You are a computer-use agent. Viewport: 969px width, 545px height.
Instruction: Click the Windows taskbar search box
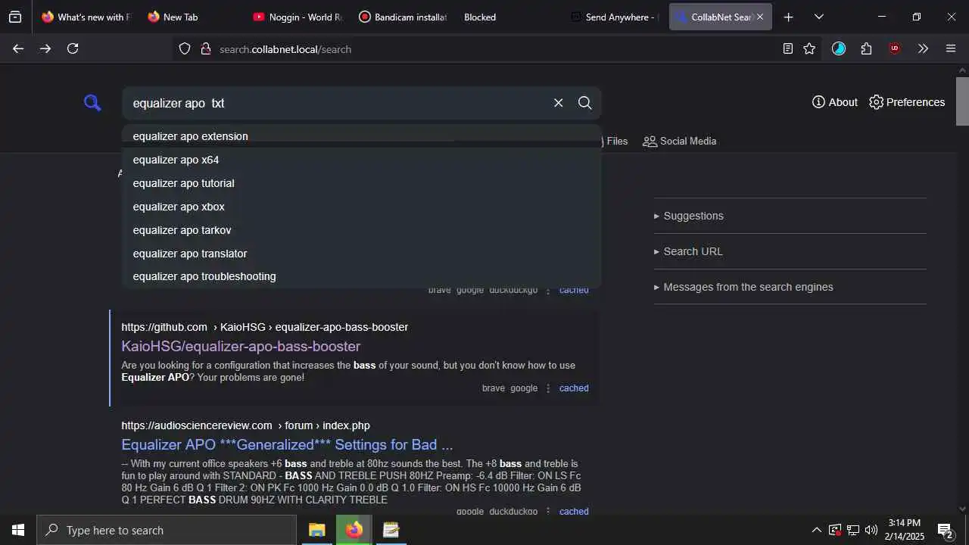(167, 530)
